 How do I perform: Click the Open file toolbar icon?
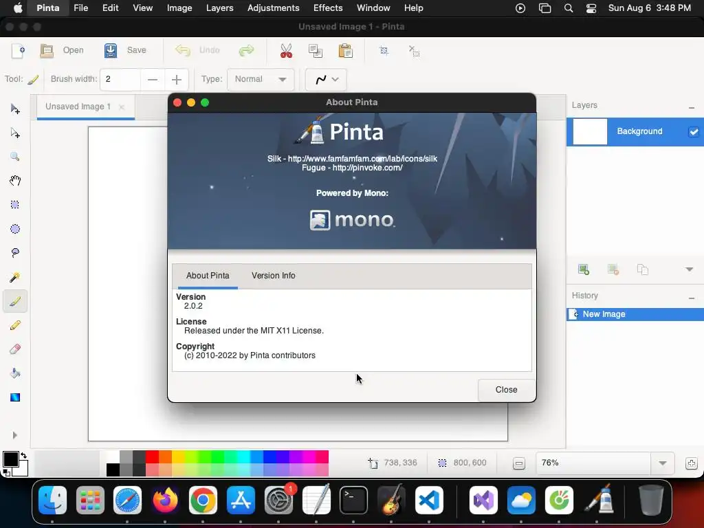point(47,50)
